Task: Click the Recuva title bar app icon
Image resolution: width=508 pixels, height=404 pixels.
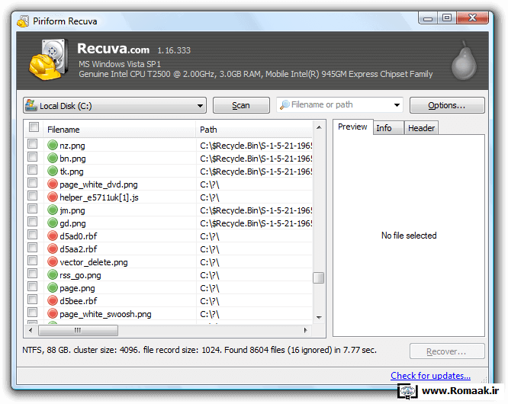Action: coord(23,21)
